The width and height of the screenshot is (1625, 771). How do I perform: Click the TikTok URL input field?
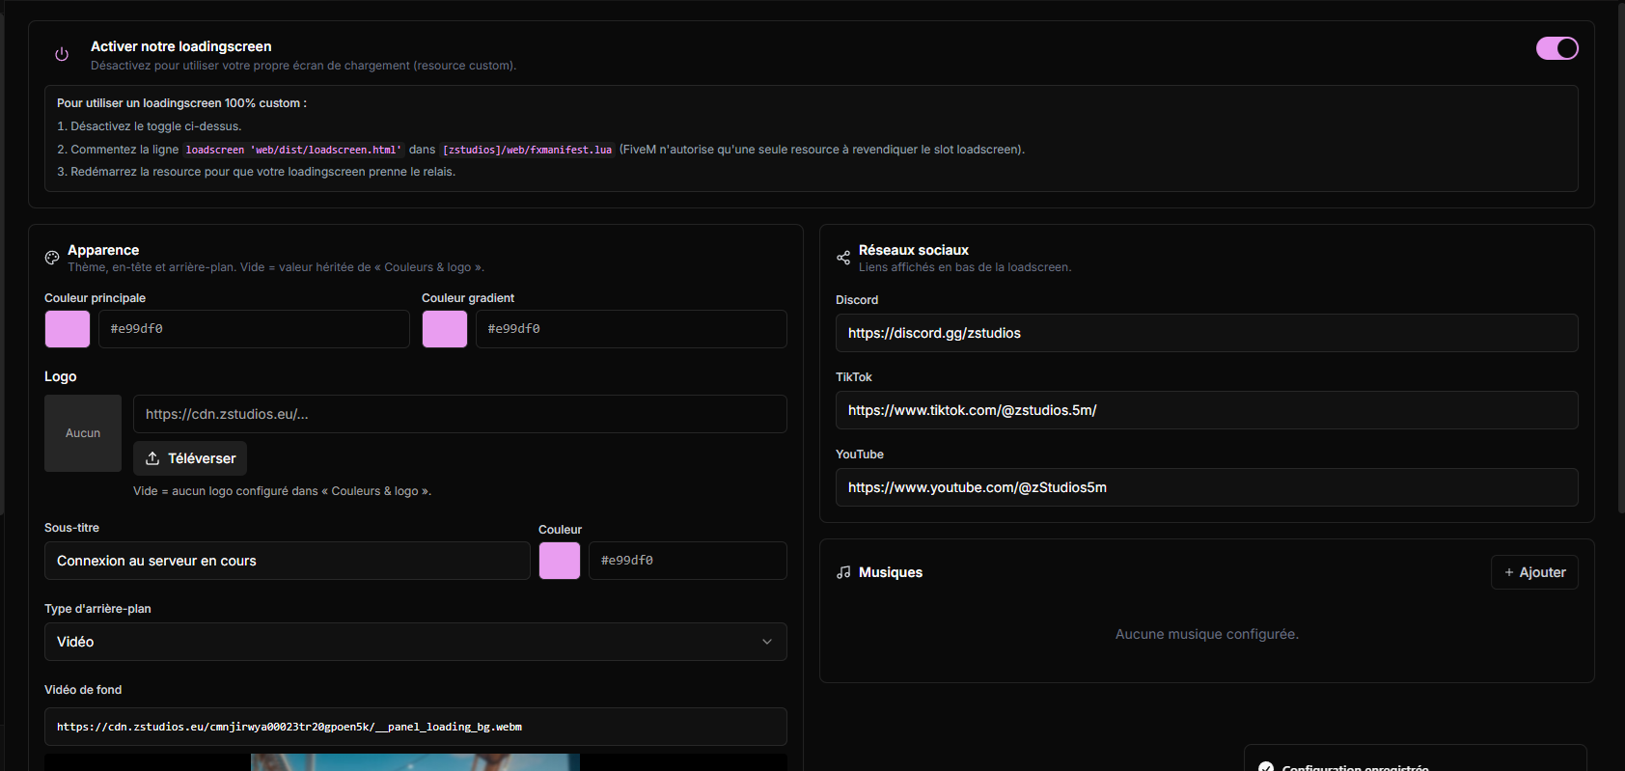[1207, 410]
